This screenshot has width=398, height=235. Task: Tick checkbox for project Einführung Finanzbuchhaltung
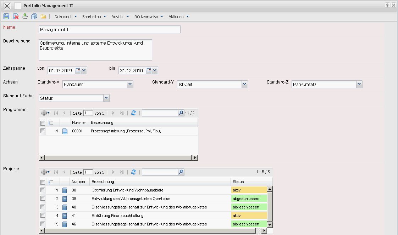(43, 216)
